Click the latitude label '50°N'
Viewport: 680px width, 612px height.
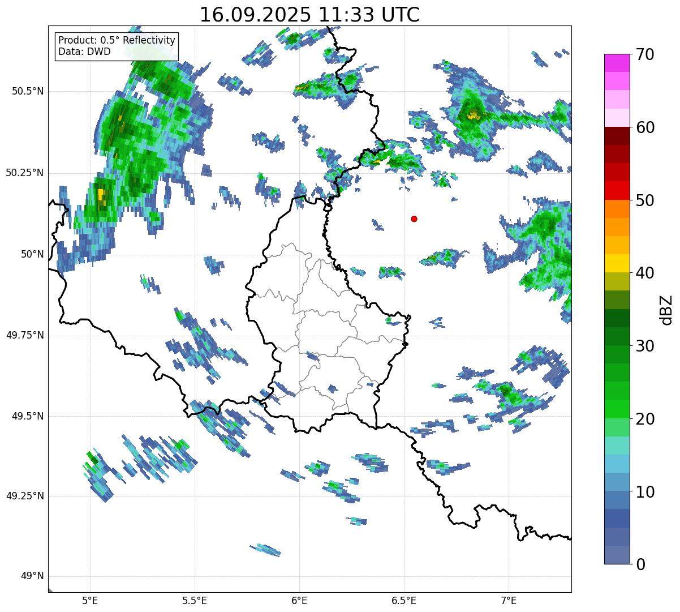pos(32,254)
